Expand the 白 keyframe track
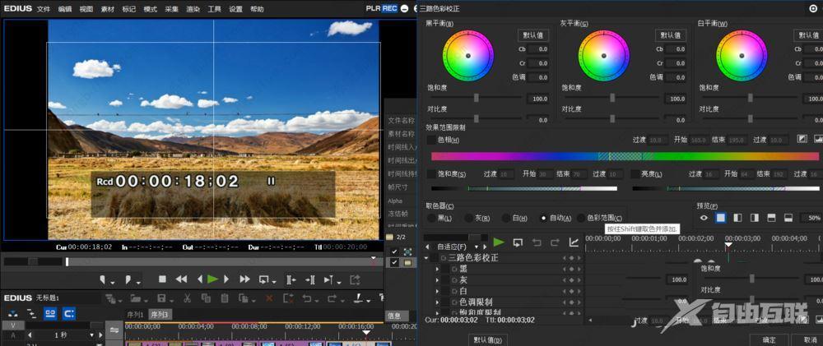This screenshot has height=346, width=823. click(437, 291)
